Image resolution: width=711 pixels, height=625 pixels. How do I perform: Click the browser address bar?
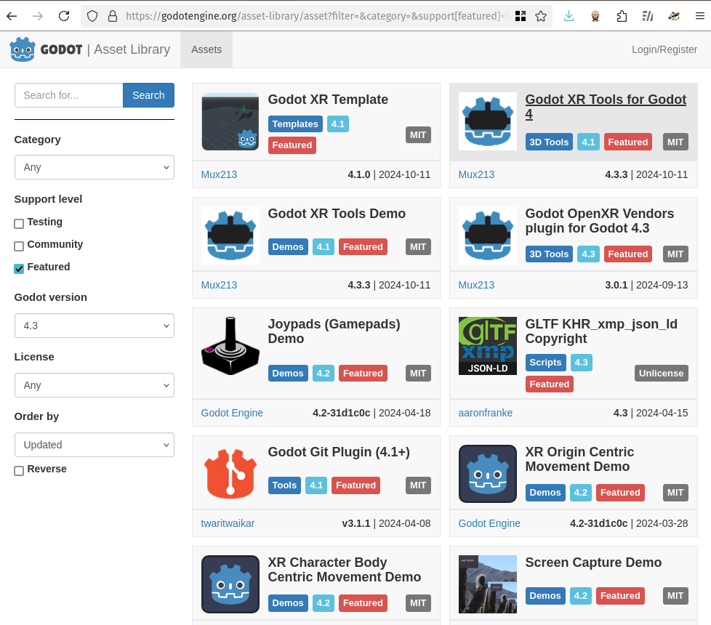(x=316, y=16)
